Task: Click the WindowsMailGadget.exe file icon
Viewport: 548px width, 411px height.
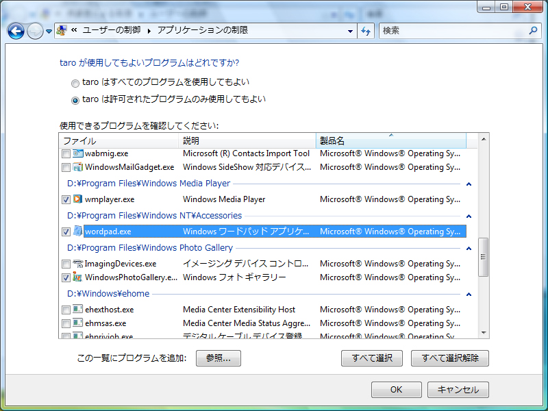Action: (77, 167)
